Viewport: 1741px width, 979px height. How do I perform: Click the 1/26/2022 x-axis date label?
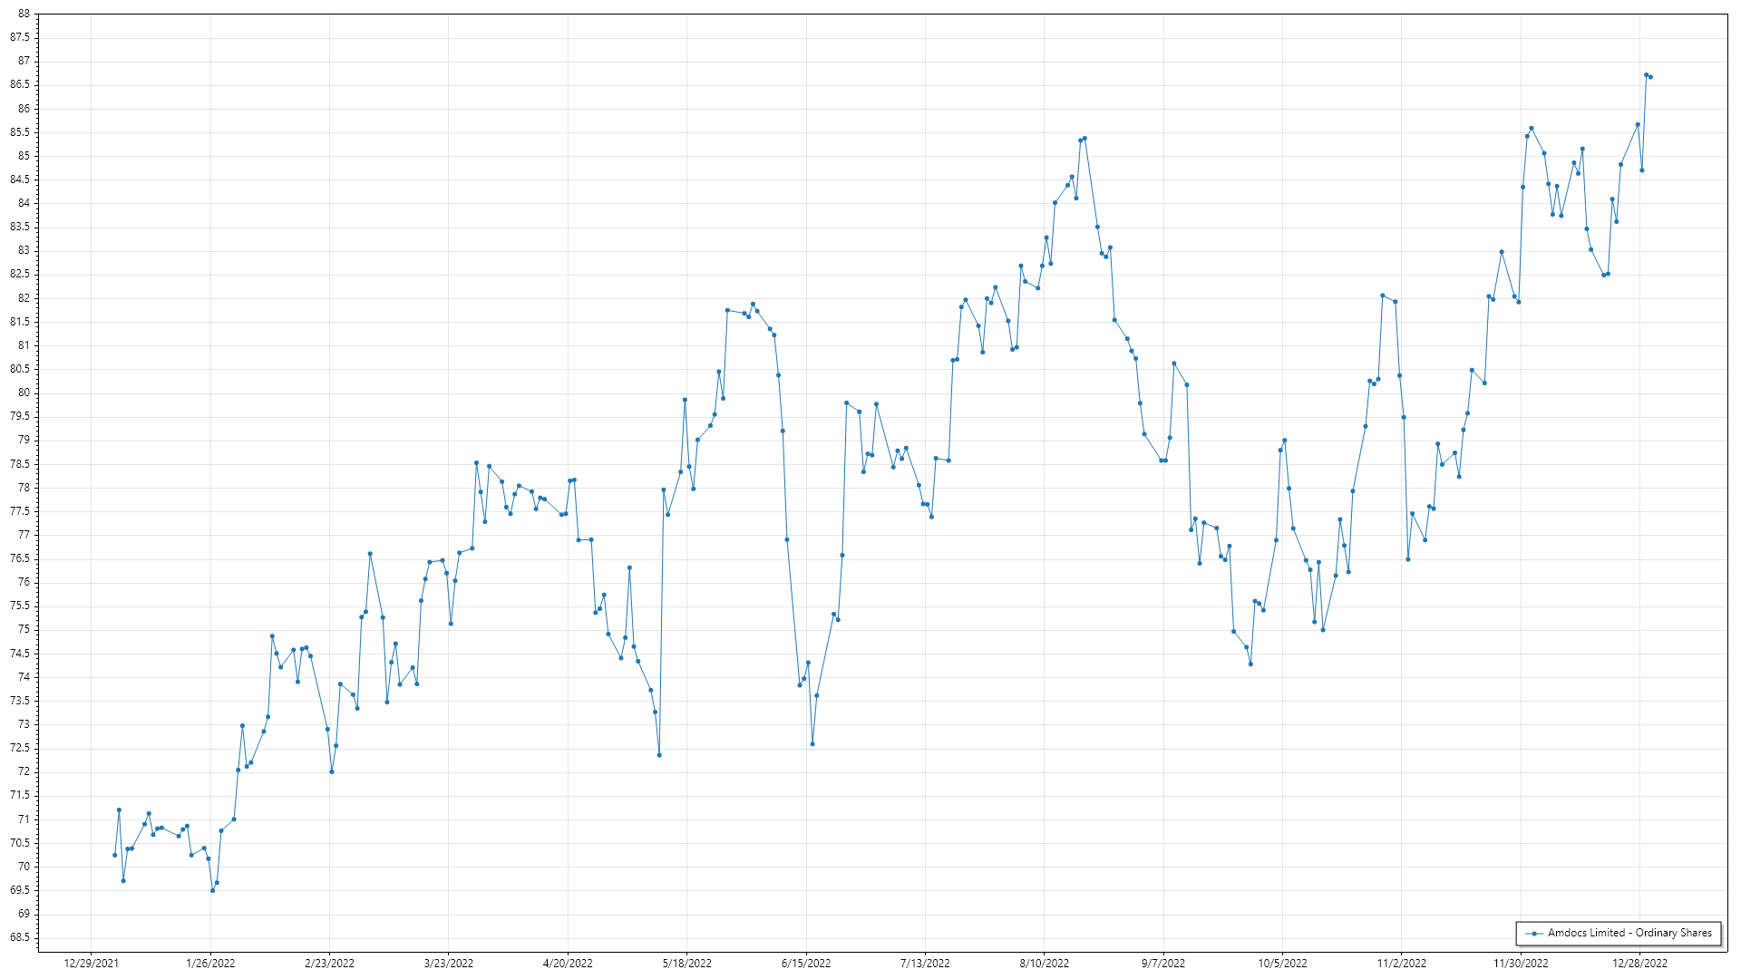pos(210,964)
